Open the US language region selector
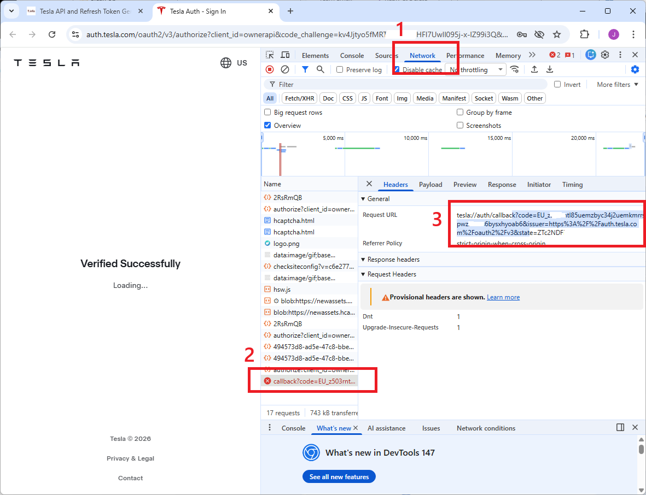Viewport: 646px width, 495px height. point(234,63)
